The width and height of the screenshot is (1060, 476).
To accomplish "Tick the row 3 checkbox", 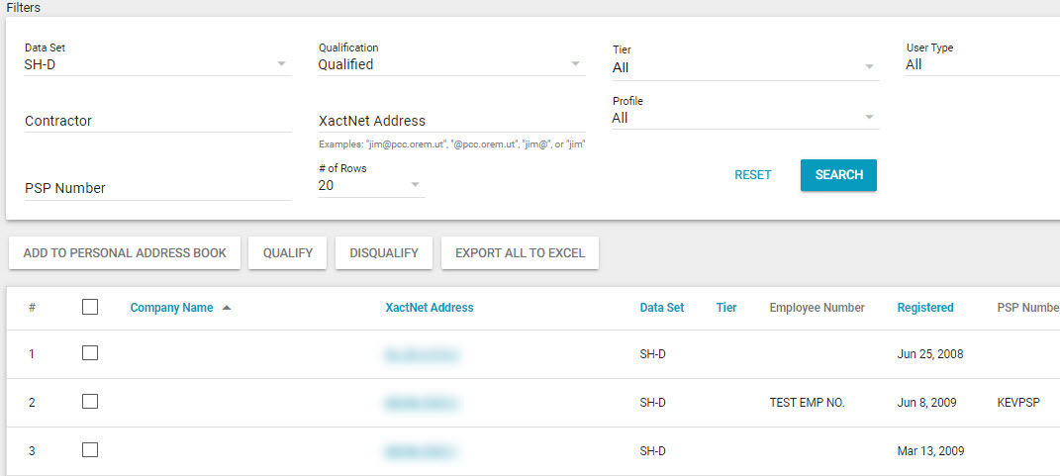I will click(x=90, y=450).
